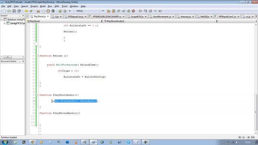Screen dimensions: 258x145
Task: Close the Document Outline panel
Action: pyautogui.click(x=23, y=61)
